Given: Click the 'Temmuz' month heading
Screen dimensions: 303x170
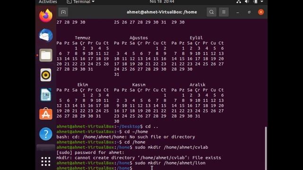Looking at the screenshot, I should [x=82, y=38].
